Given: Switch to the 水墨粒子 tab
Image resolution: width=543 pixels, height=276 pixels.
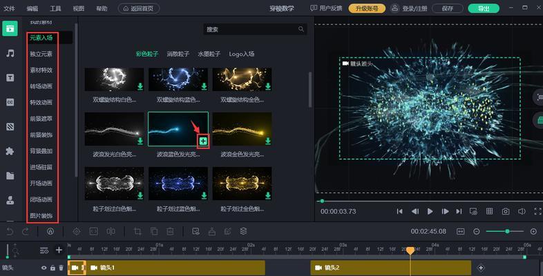Looking at the screenshot, I should [209, 54].
